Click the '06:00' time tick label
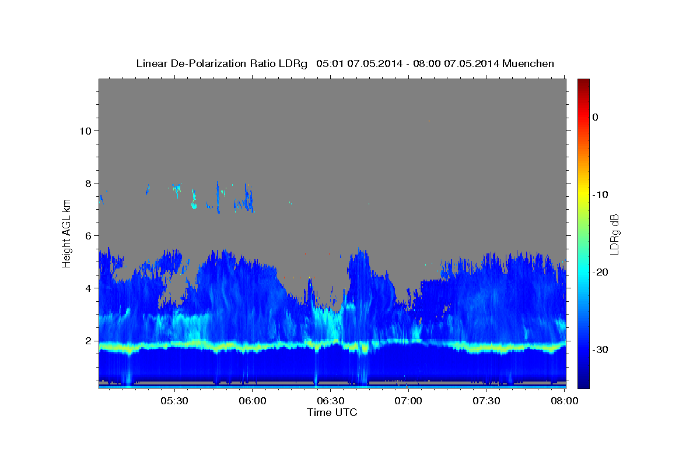 click(253, 401)
